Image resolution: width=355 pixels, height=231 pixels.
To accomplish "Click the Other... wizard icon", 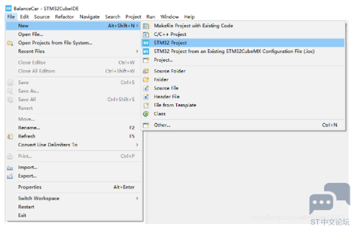I will pos(146,125).
